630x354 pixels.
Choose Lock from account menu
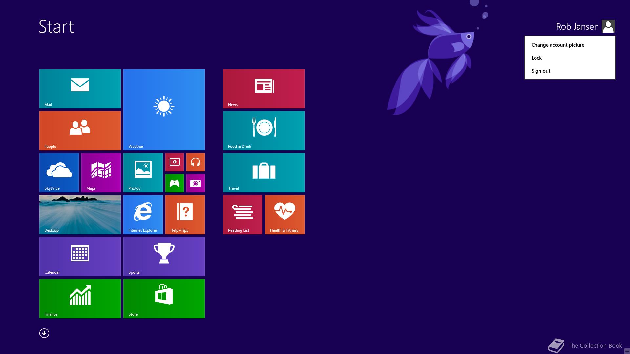536,58
